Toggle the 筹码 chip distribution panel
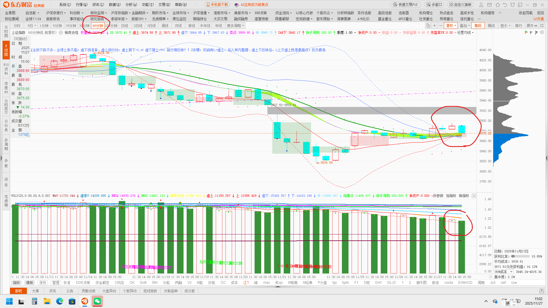The width and height of the screenshot is (548, 308). [478, 26]
